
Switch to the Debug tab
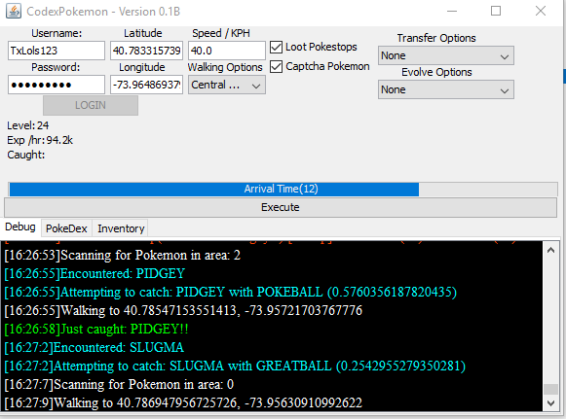(20, 227)
